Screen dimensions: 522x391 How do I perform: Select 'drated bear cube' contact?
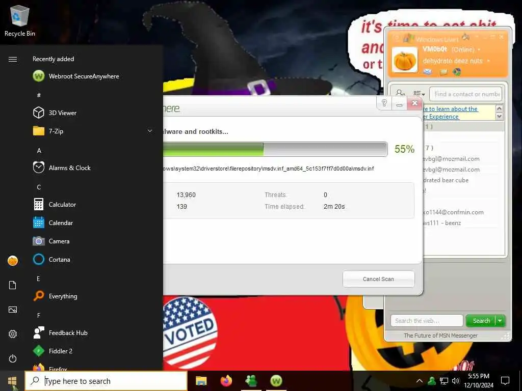tap(446, 180)
